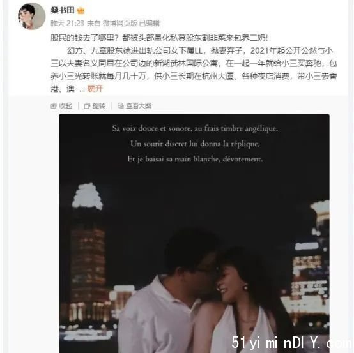Rotate the picture via 旋转 label
Image resolution: width=354 pixels, height=353 pixels.
tap(99, 105)
